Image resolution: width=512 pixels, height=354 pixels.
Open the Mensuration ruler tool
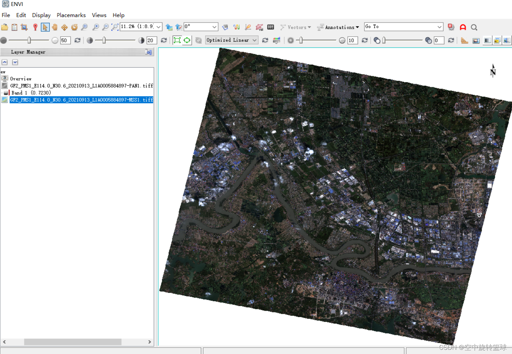(464, 40)
